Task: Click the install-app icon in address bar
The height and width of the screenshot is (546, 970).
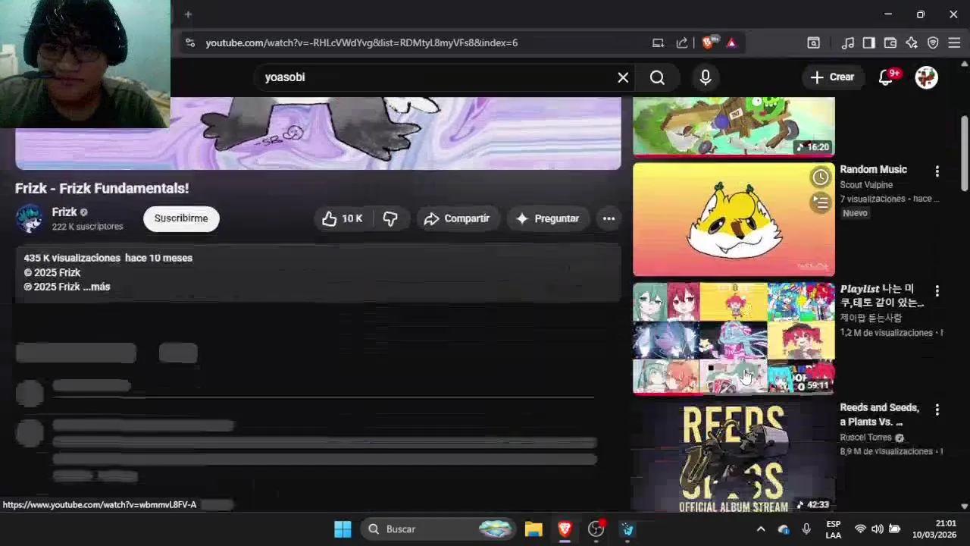Action: coord(658,43)
